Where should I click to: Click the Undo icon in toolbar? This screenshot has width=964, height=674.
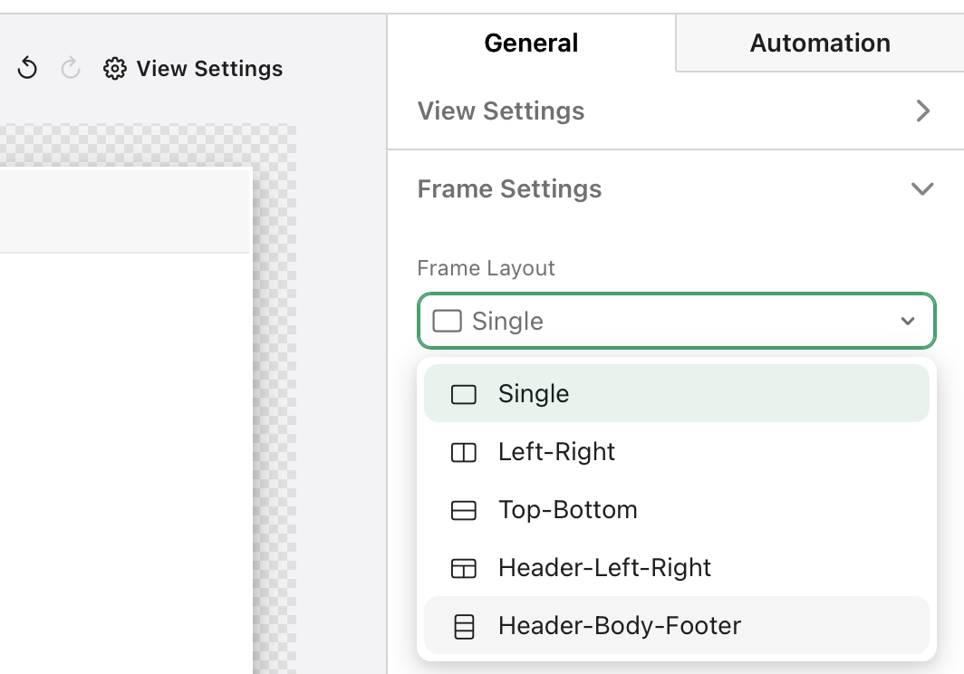click(x=27, y=68)
